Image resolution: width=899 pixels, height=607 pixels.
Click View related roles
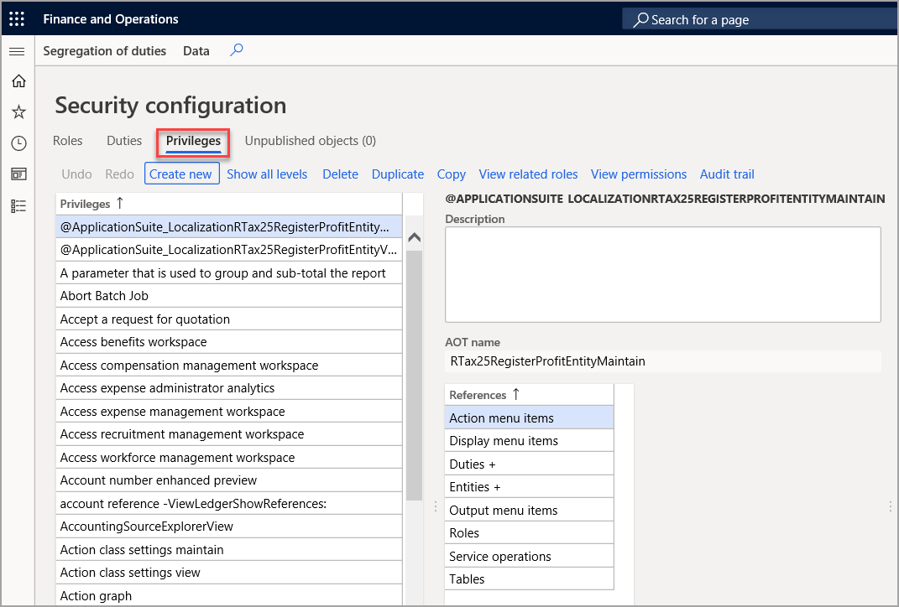click(x=528, y=174)
